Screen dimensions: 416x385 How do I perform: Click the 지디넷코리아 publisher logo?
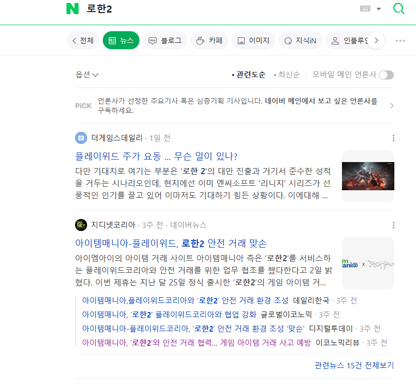pyautogui.click(x=81, y=225)
